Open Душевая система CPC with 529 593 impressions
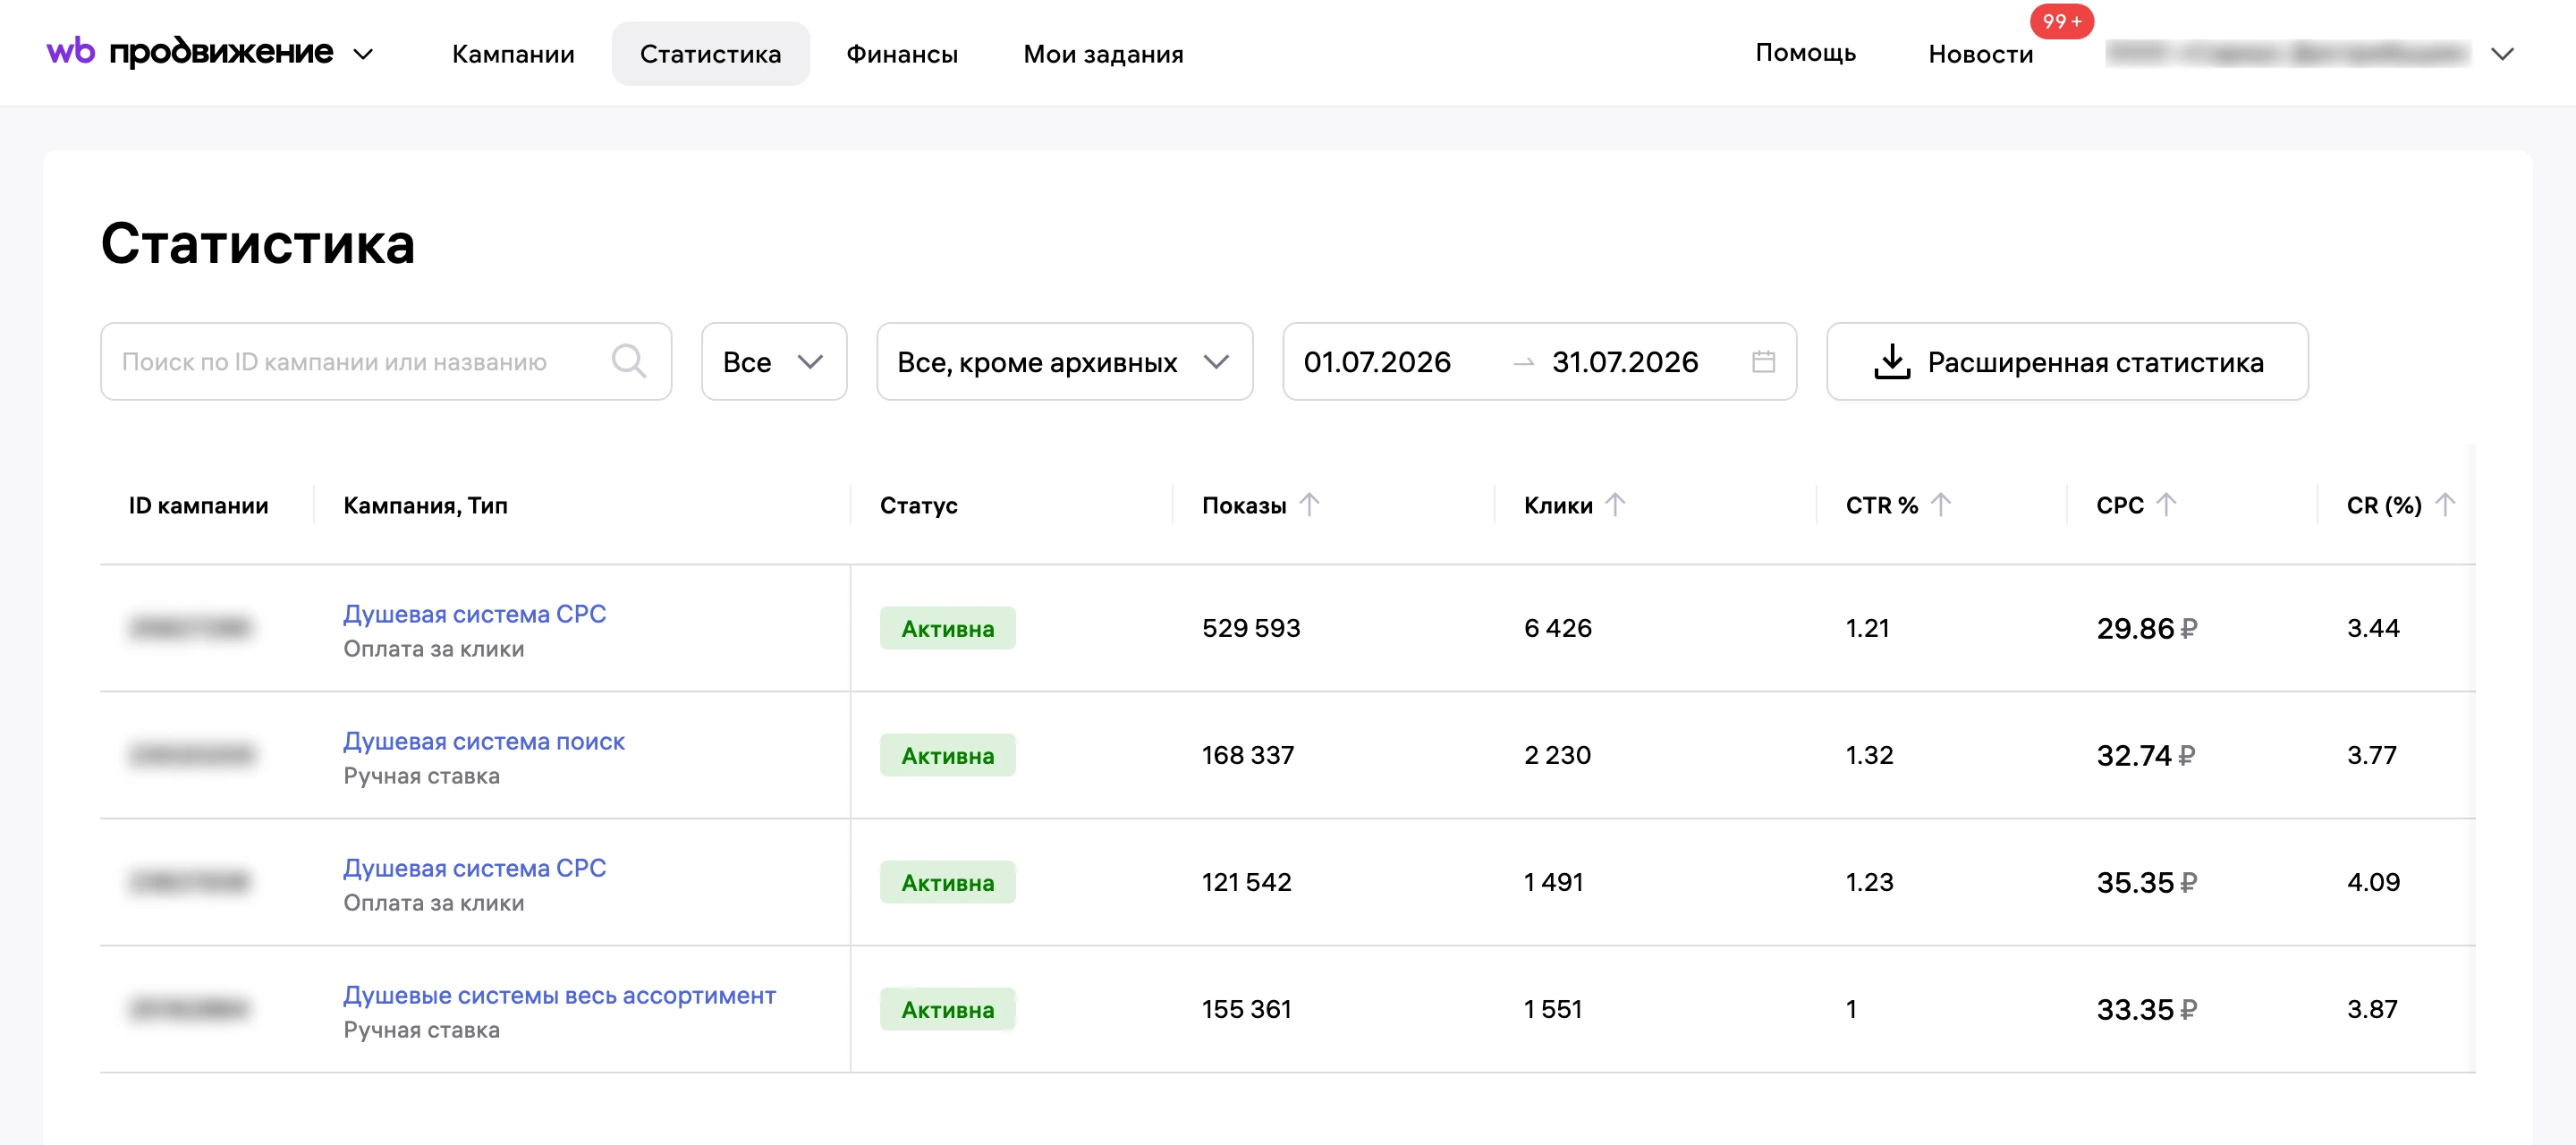The width and height of the screenshot is (2576, 1145). [474, 613]
